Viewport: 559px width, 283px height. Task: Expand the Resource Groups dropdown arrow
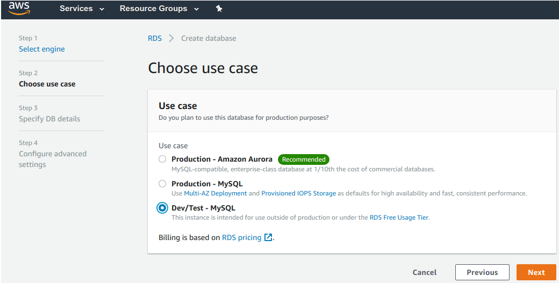point(196,9)
